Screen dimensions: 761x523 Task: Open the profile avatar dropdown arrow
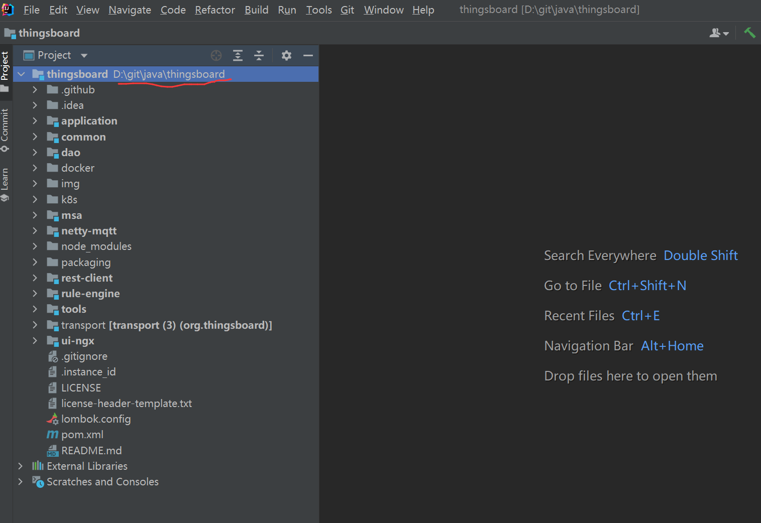(725, 33)
